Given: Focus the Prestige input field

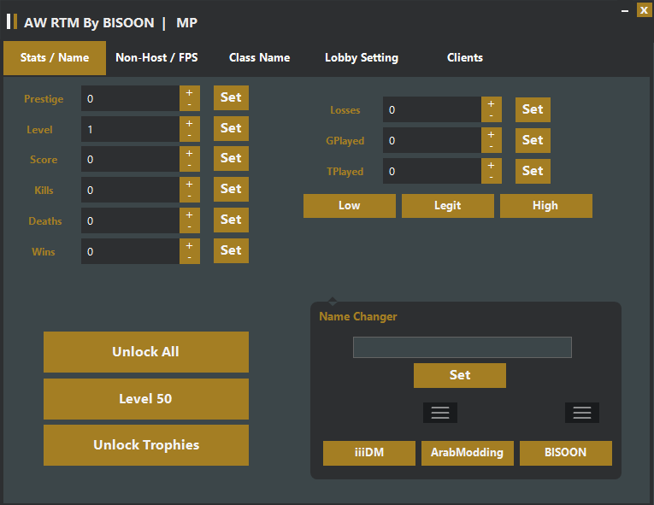Looking at the screenshot, I should 130,98.
